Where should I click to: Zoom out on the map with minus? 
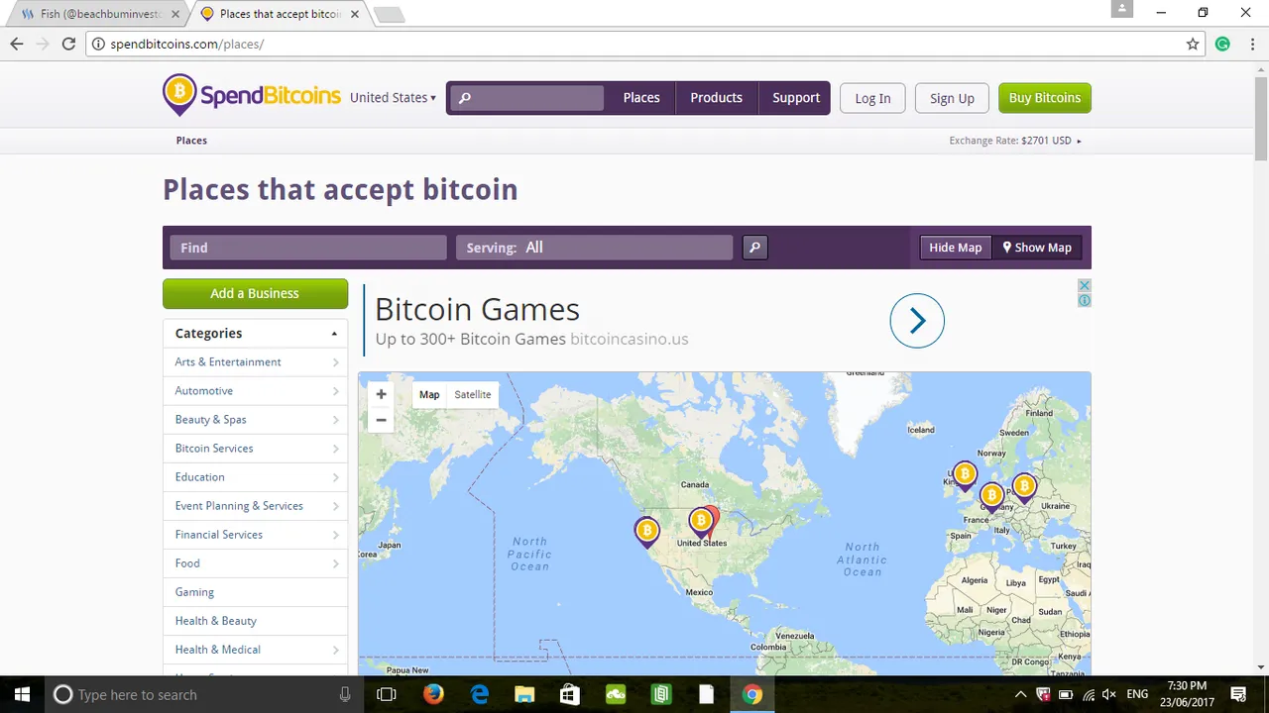[381, 420]
